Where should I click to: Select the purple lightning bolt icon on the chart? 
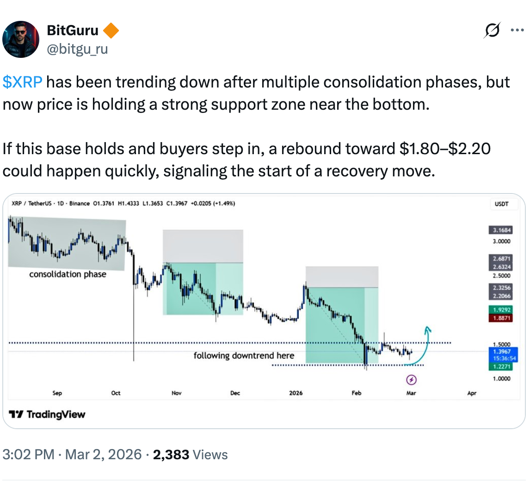pos(411,380)
